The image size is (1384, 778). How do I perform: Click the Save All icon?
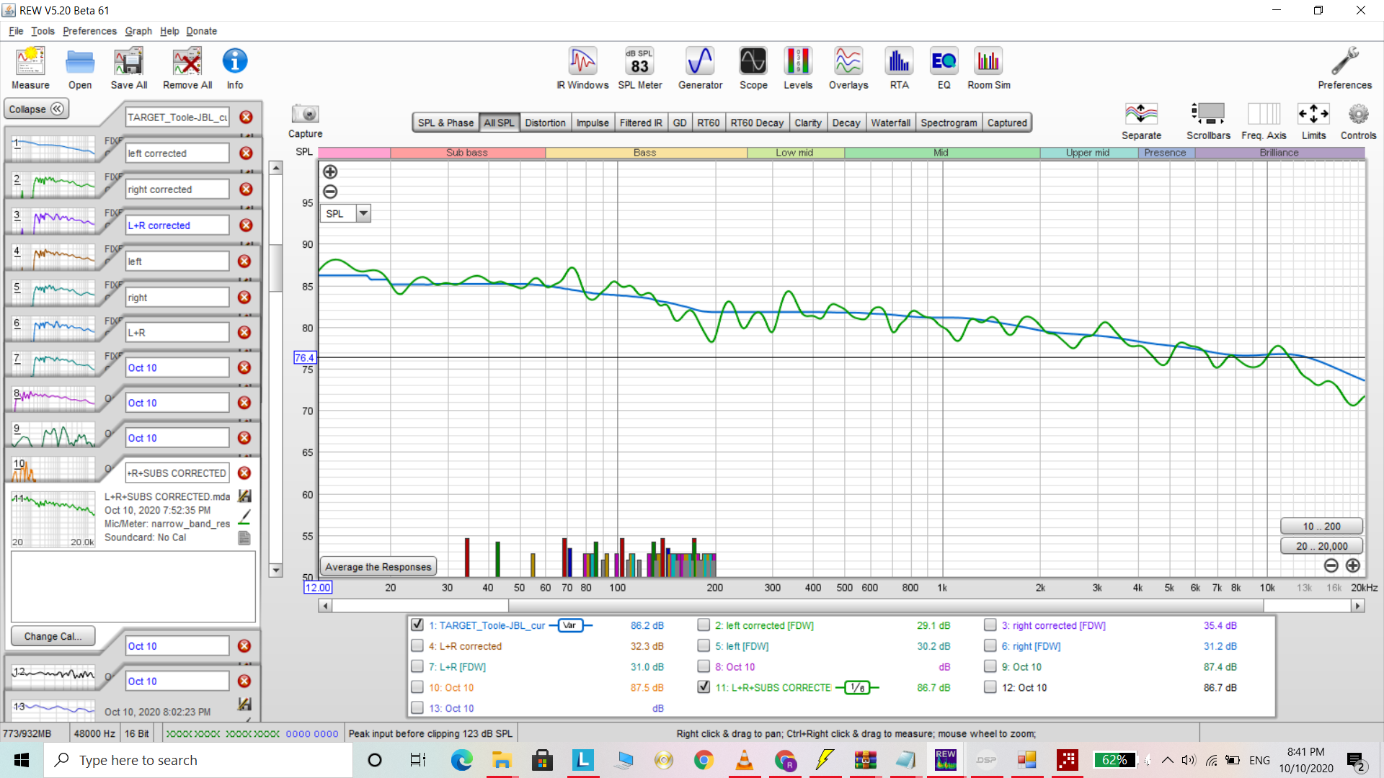tap(129, 68)
